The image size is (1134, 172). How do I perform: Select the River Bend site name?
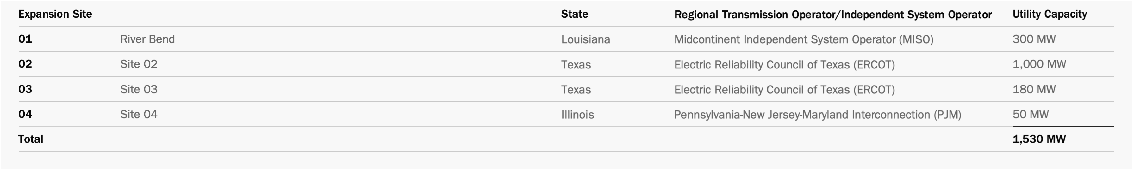[x=147, y=39]
